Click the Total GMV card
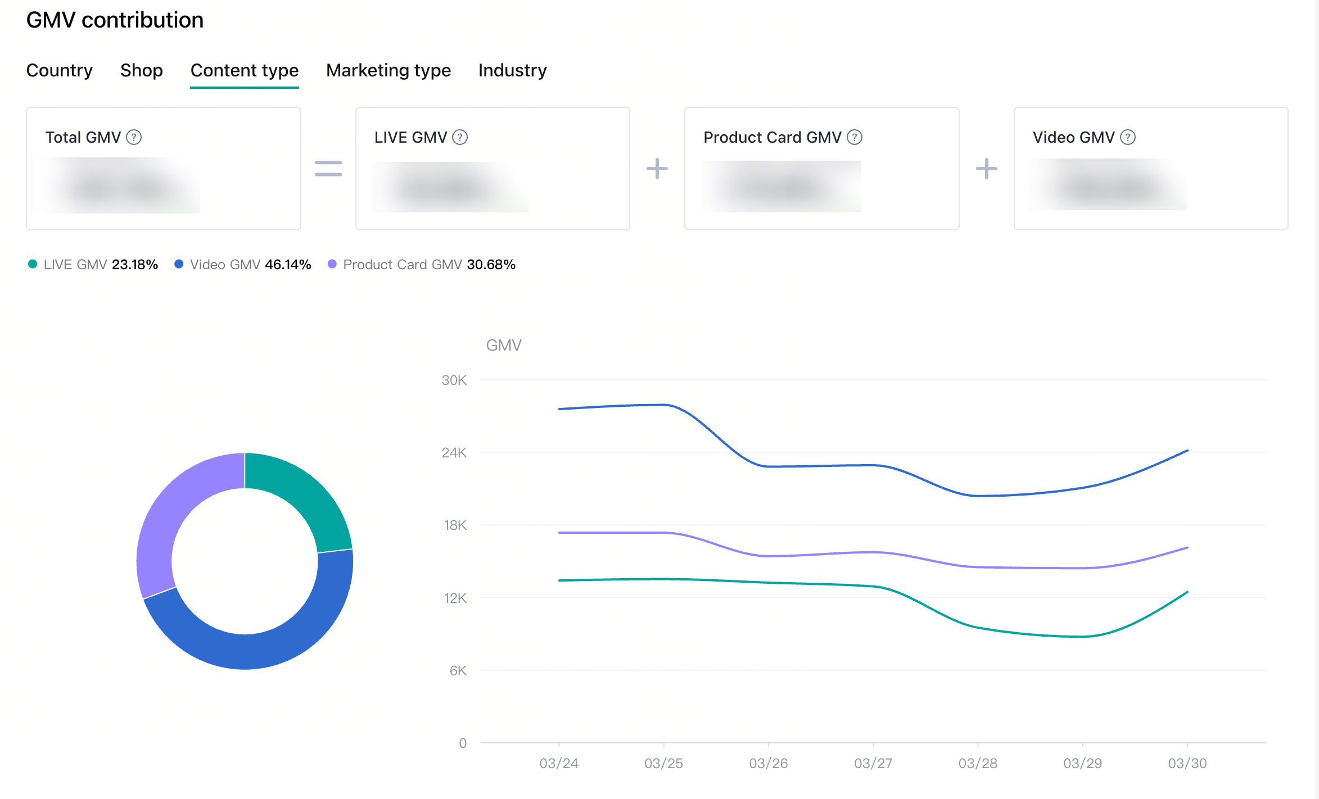Screen dimensions: 1319x799 pyautogui.click(x=164, y=169)
